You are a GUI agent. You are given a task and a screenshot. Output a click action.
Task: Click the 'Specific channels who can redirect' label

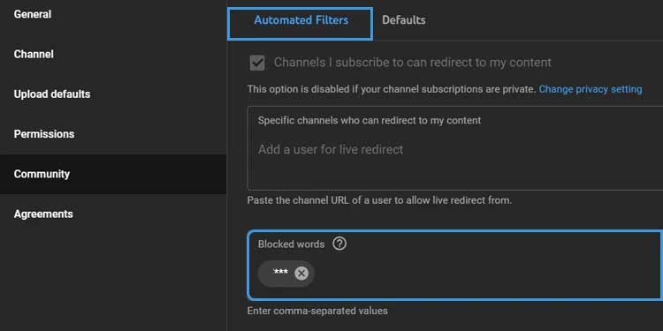(x=370, y=120)
